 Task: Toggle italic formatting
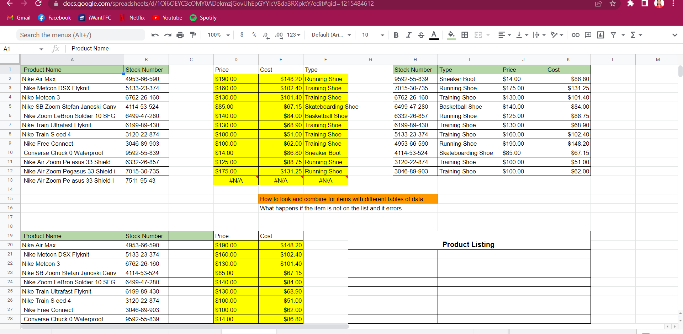pyautogui.click(x=409, y=35)
